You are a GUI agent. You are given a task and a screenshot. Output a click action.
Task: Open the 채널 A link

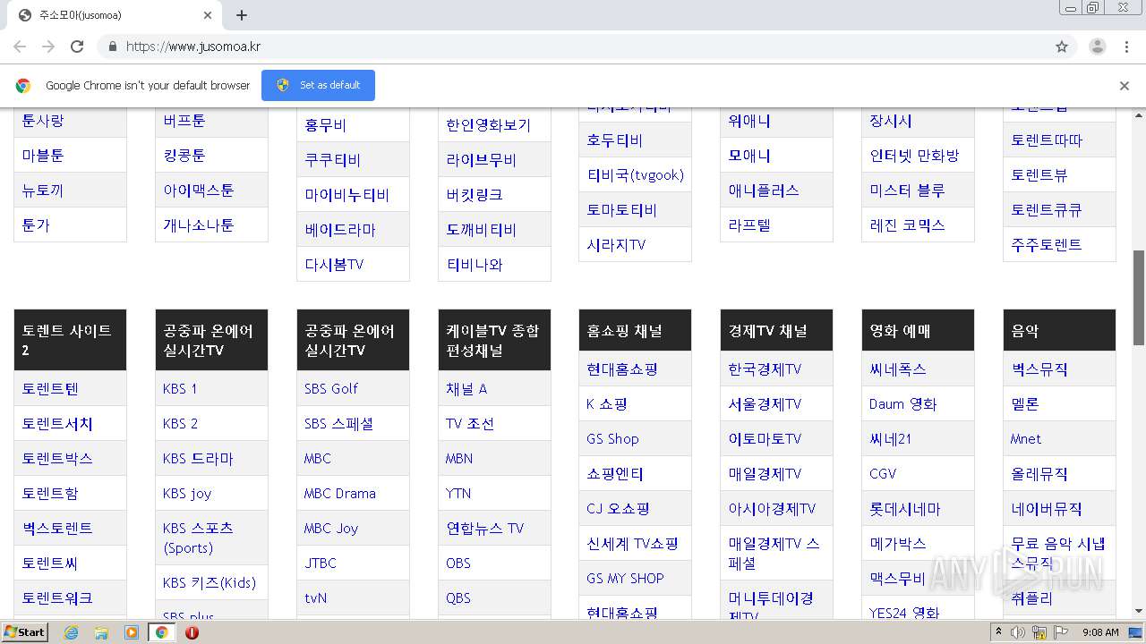pos(466,389)
